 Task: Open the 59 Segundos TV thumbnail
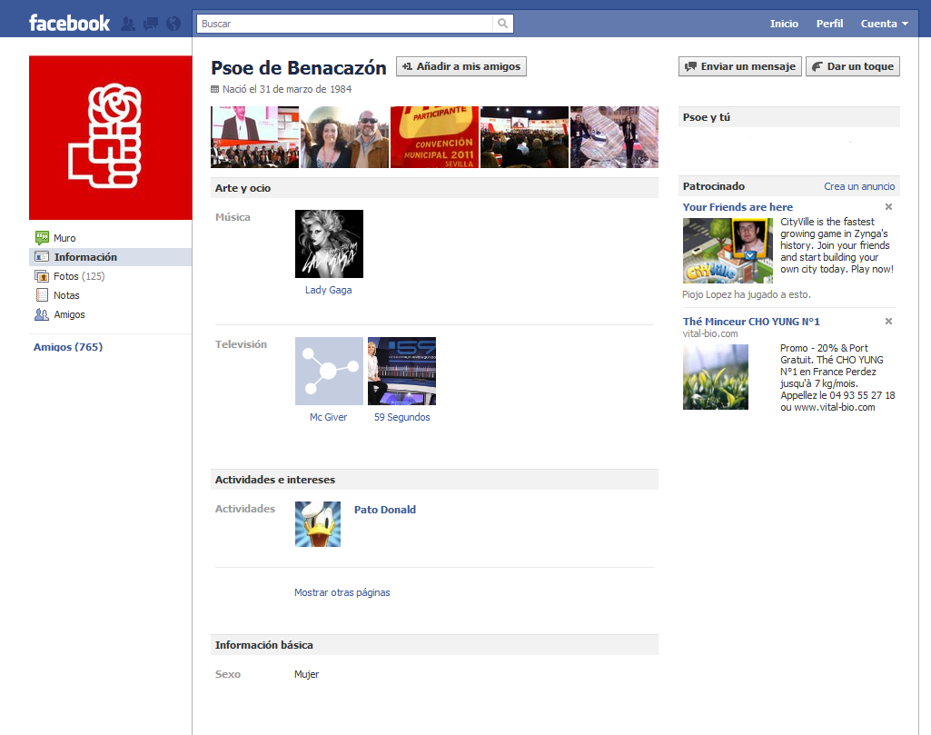coord(402,371)
